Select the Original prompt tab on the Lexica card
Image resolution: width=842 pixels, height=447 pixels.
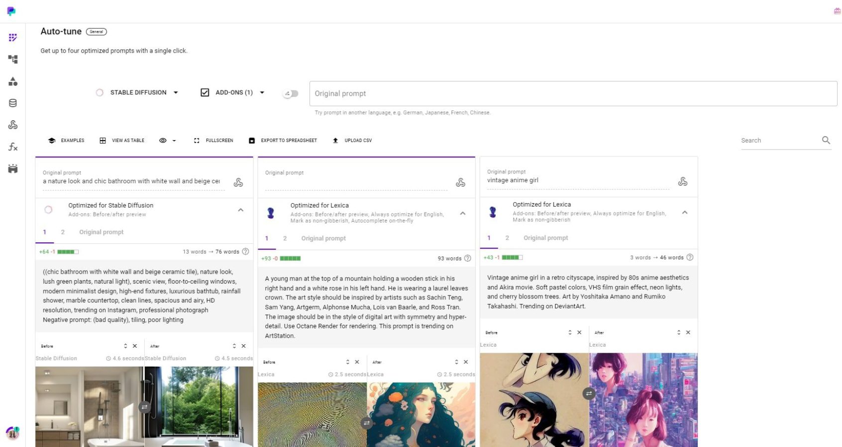point(323,238)
